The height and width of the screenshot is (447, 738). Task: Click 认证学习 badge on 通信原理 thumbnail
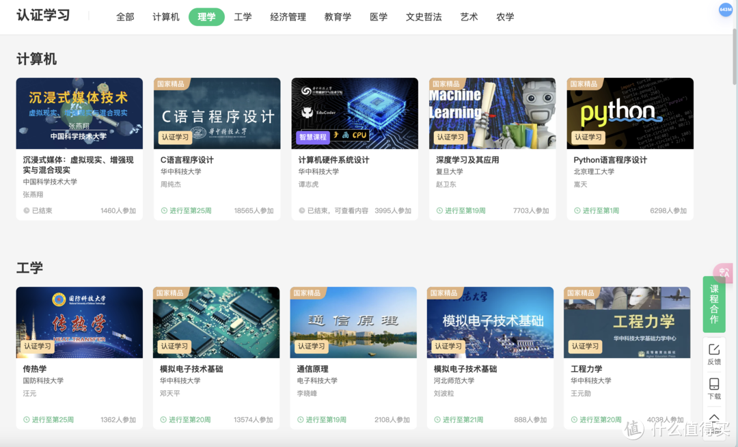(312, 346)
